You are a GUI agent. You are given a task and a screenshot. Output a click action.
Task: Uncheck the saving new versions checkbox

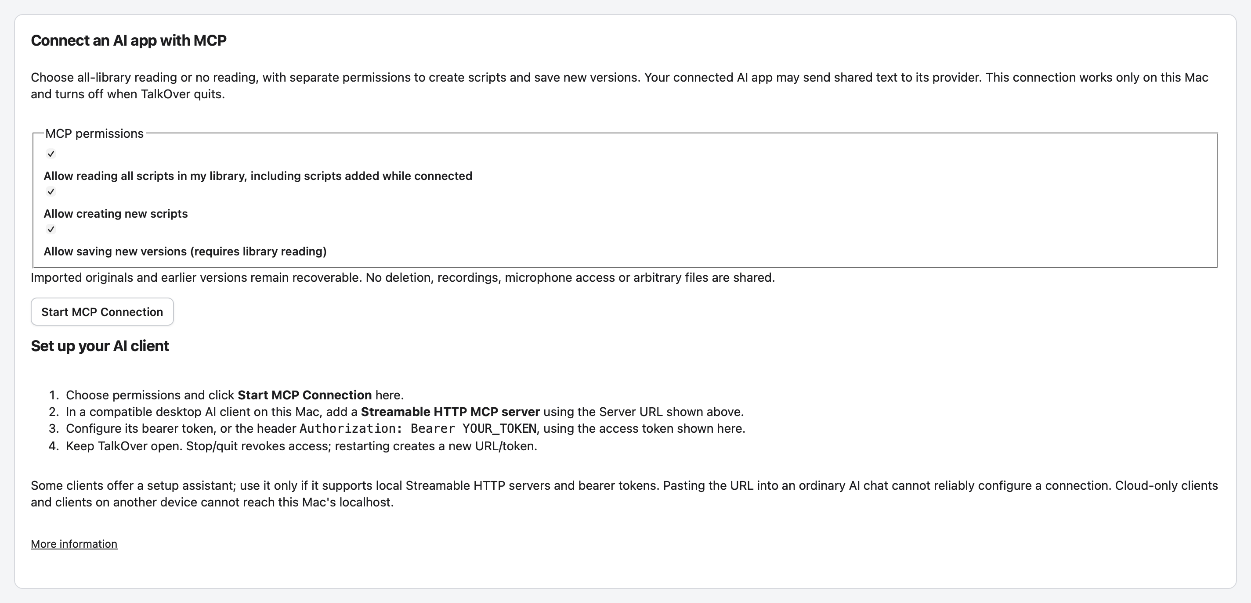click(51, 230)
